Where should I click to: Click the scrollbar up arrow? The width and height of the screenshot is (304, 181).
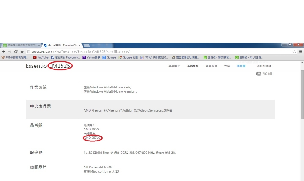302,63
